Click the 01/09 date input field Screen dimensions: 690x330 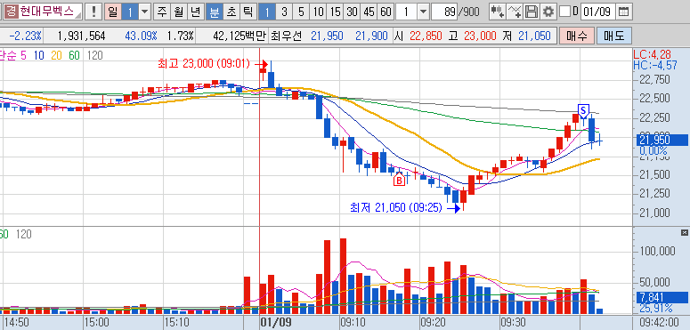(x=597, y=12)
